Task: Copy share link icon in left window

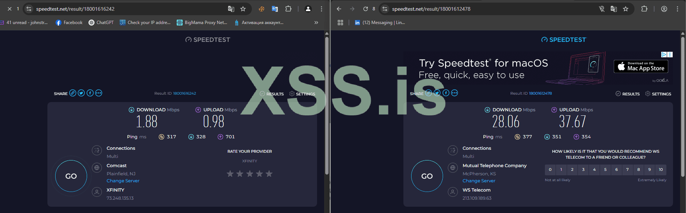Action: tap(73, 93)
